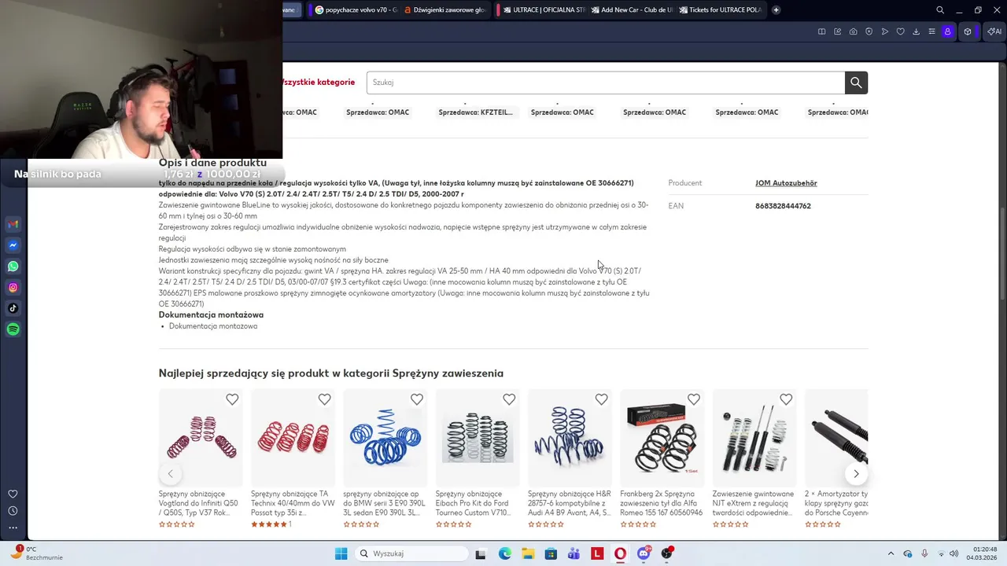Click into the Szukaj search field
The width and height of the screenshot is (1007, 566).
(x=606, y=83)
